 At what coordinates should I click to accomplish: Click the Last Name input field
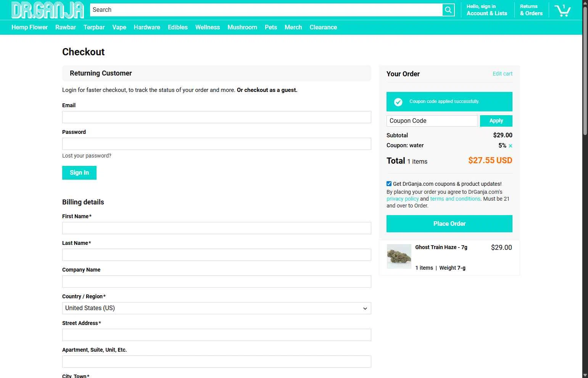[217, 255]
